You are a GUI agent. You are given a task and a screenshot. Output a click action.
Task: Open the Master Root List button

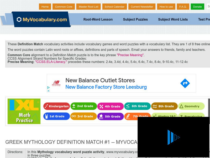88,7
